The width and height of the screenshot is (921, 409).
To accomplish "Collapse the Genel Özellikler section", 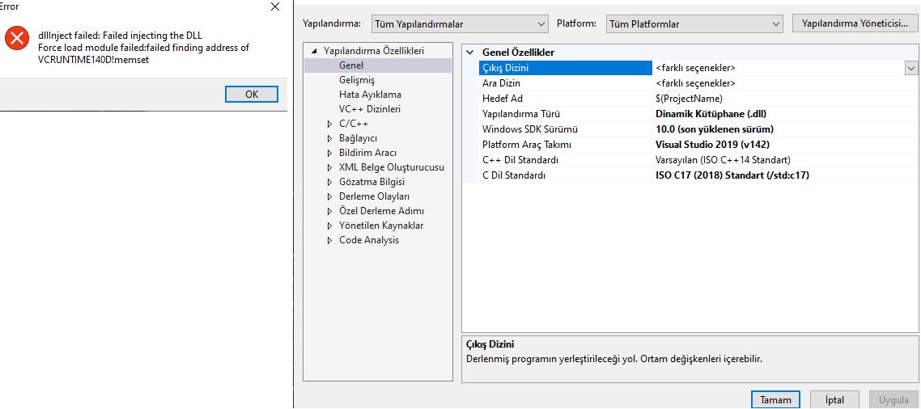I will point(469,53).
